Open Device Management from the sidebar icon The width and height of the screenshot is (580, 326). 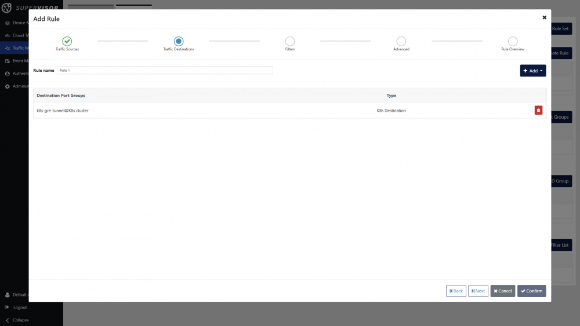point(8,23)
